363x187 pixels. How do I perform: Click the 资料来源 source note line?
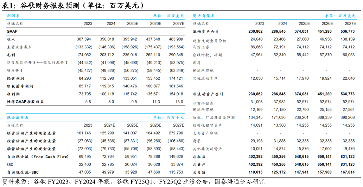(x=133, y=182)
